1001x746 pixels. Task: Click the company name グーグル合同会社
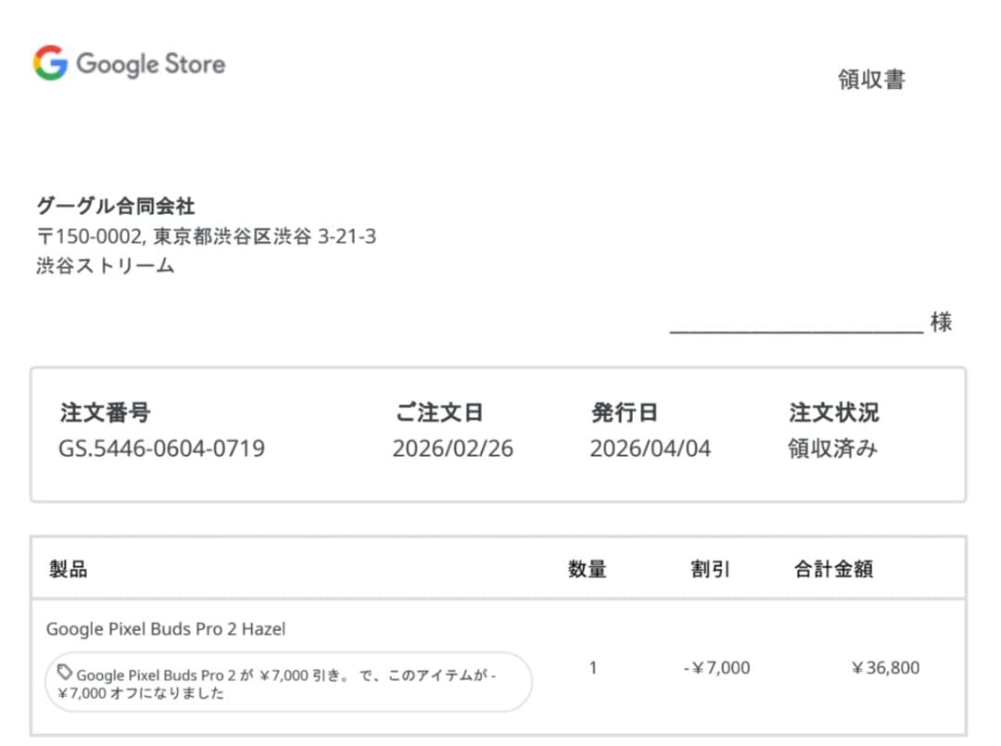[x=116, y=206]
